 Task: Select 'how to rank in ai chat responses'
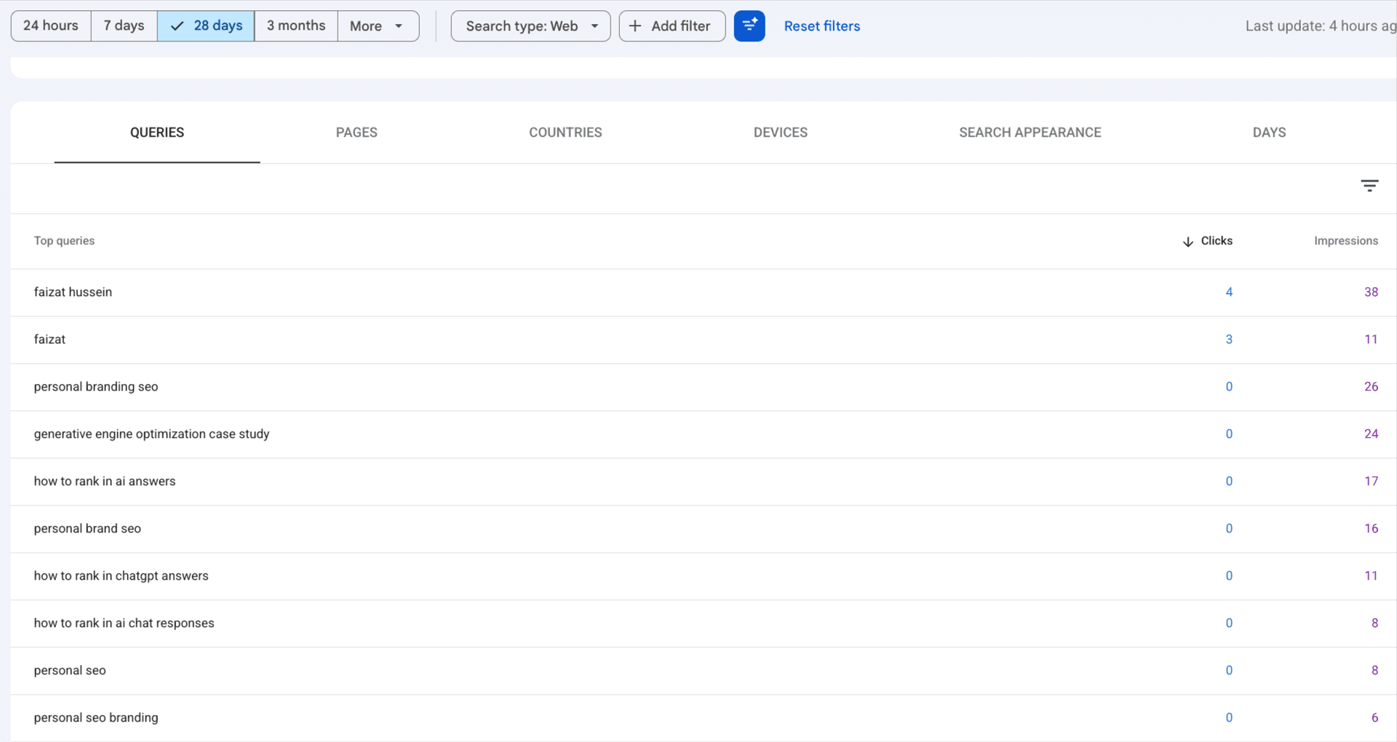pos(704,623)
